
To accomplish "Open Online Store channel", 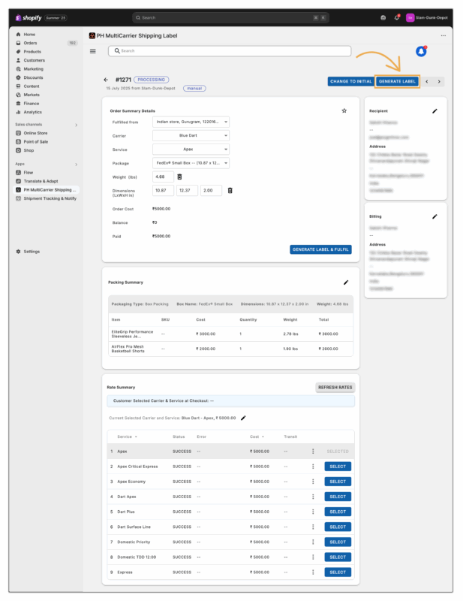I will (x=35, y=133).
